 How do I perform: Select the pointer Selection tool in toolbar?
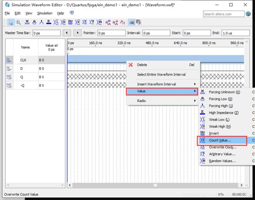pos(11,22)
